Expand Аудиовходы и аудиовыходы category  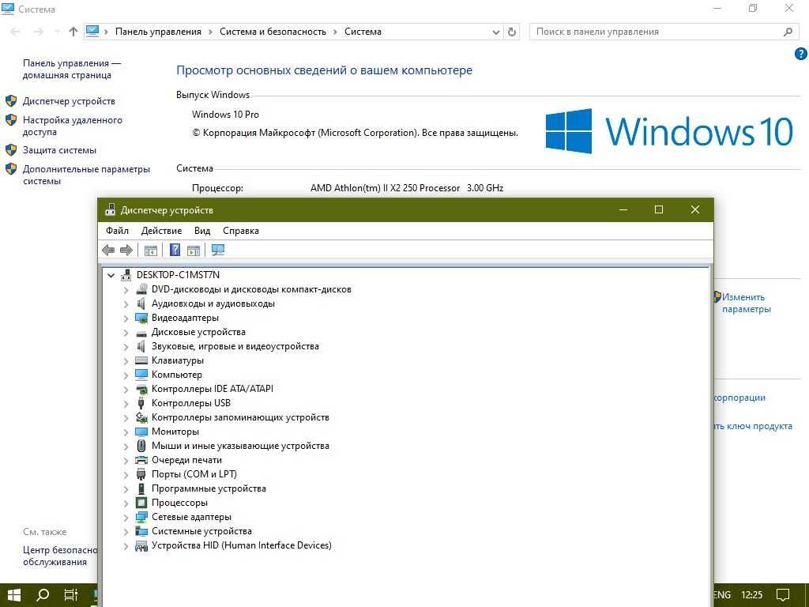pyautogui.click(x=126, y=304)
